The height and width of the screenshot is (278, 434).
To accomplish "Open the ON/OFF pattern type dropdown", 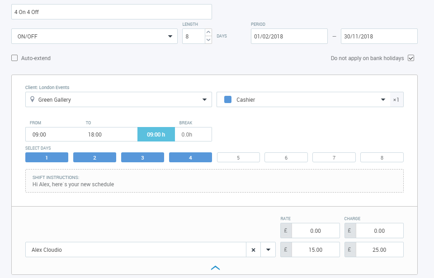I will click(170, 36).
